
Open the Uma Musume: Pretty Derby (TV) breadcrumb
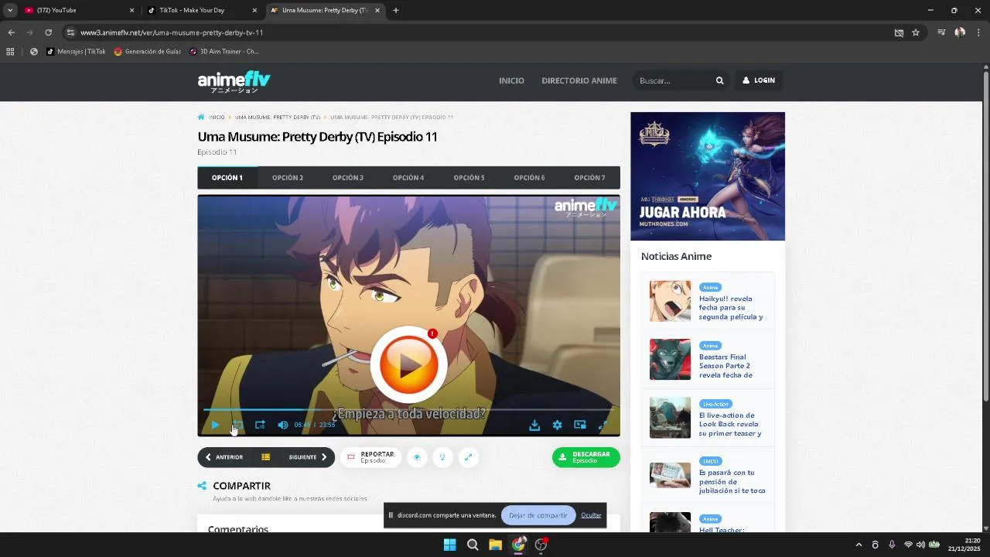[278, 118]
